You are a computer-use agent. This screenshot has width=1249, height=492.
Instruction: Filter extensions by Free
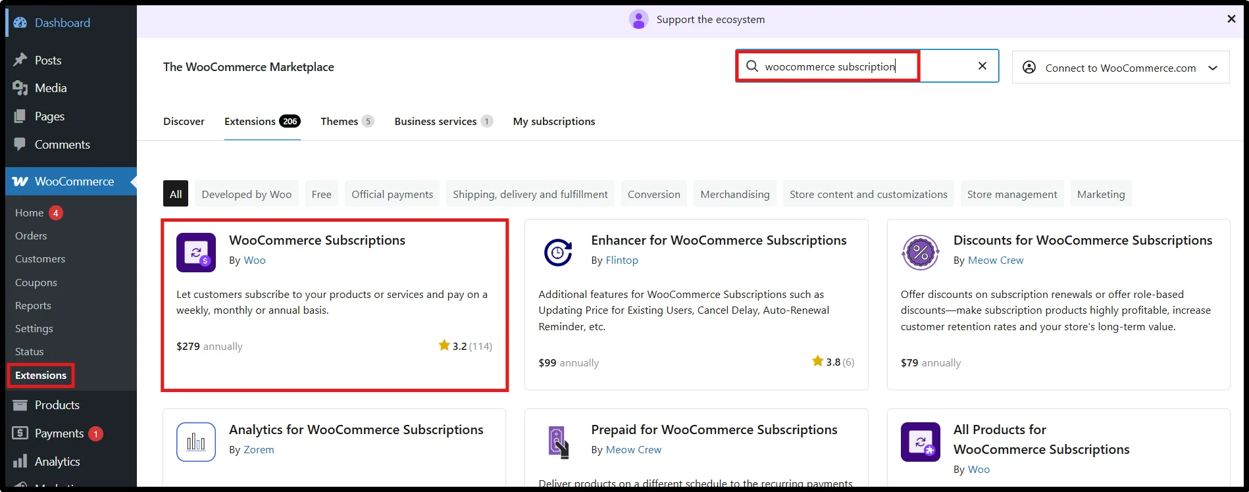click(x=321, y=194)
